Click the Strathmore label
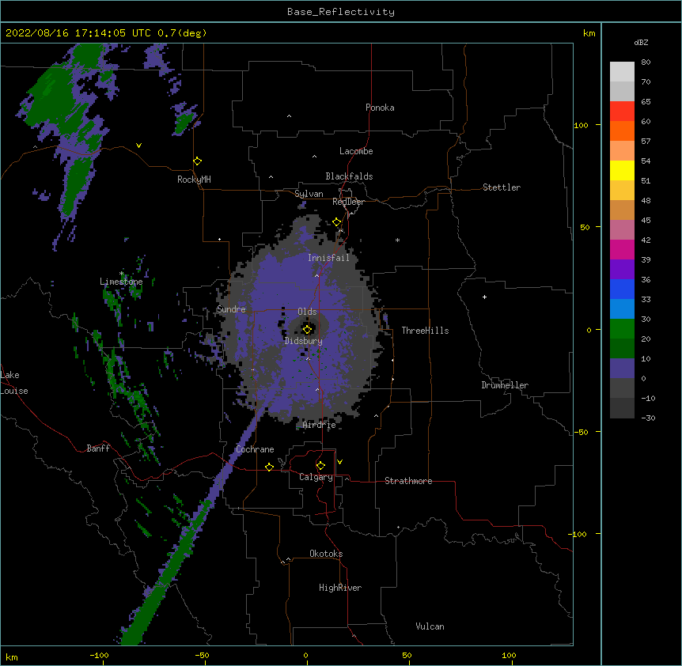The width and height of the screenshot is (682, 666). point(408,481)
